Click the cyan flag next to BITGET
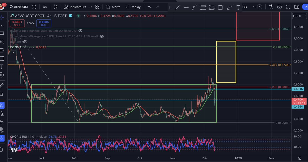308x162 pixels. coord(71,16)
